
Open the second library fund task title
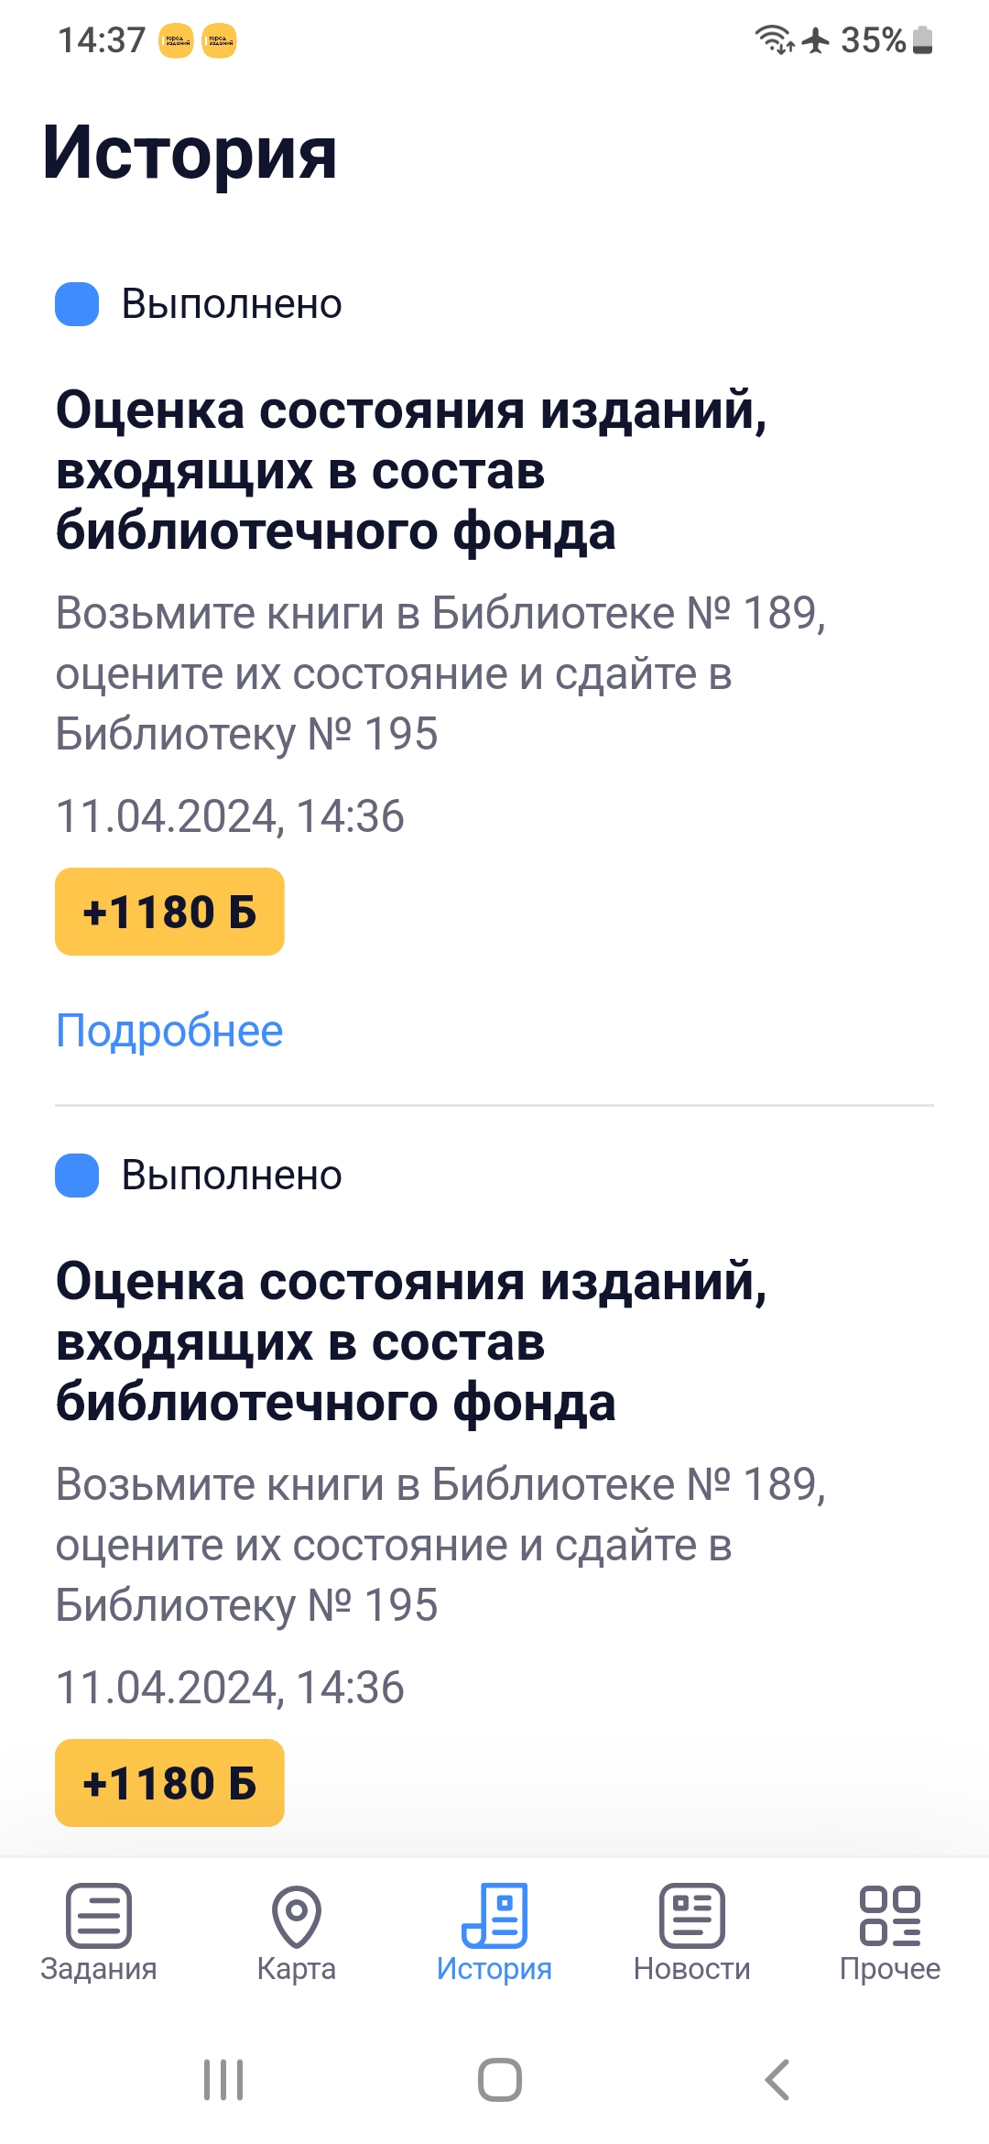(411, 1342)
